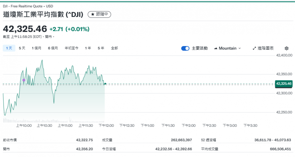Viewport: 295px width, 157px height.
Task: Select the 1 個月 time range
Action: pos(37,48)
